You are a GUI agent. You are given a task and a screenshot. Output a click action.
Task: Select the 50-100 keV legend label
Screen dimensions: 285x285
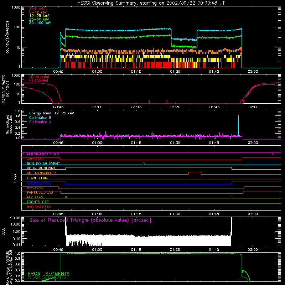tap(40, 23)
